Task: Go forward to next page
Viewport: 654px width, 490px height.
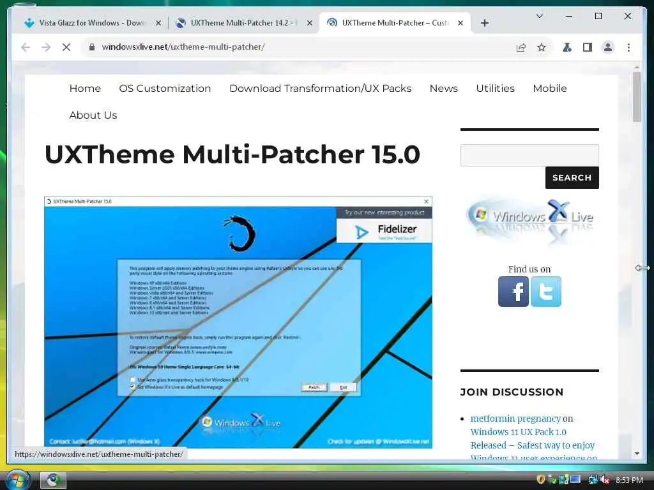Action: tap(46, 47)
